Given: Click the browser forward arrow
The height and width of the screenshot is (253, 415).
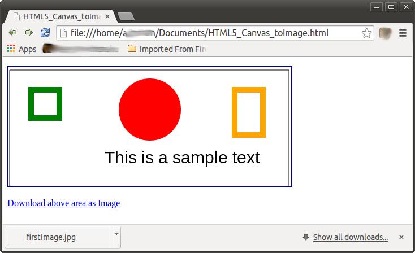Looking at the screenshot, I should (x=29, y=33).
